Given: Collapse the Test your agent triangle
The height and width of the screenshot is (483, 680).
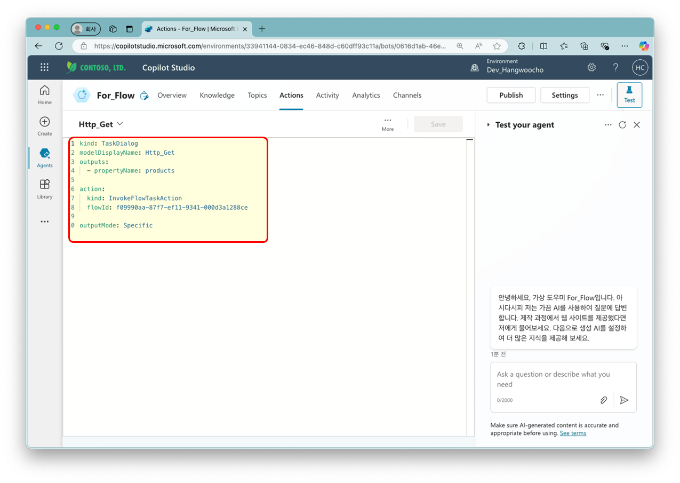Looking at the screenshot, I should [x=488, y=125].
